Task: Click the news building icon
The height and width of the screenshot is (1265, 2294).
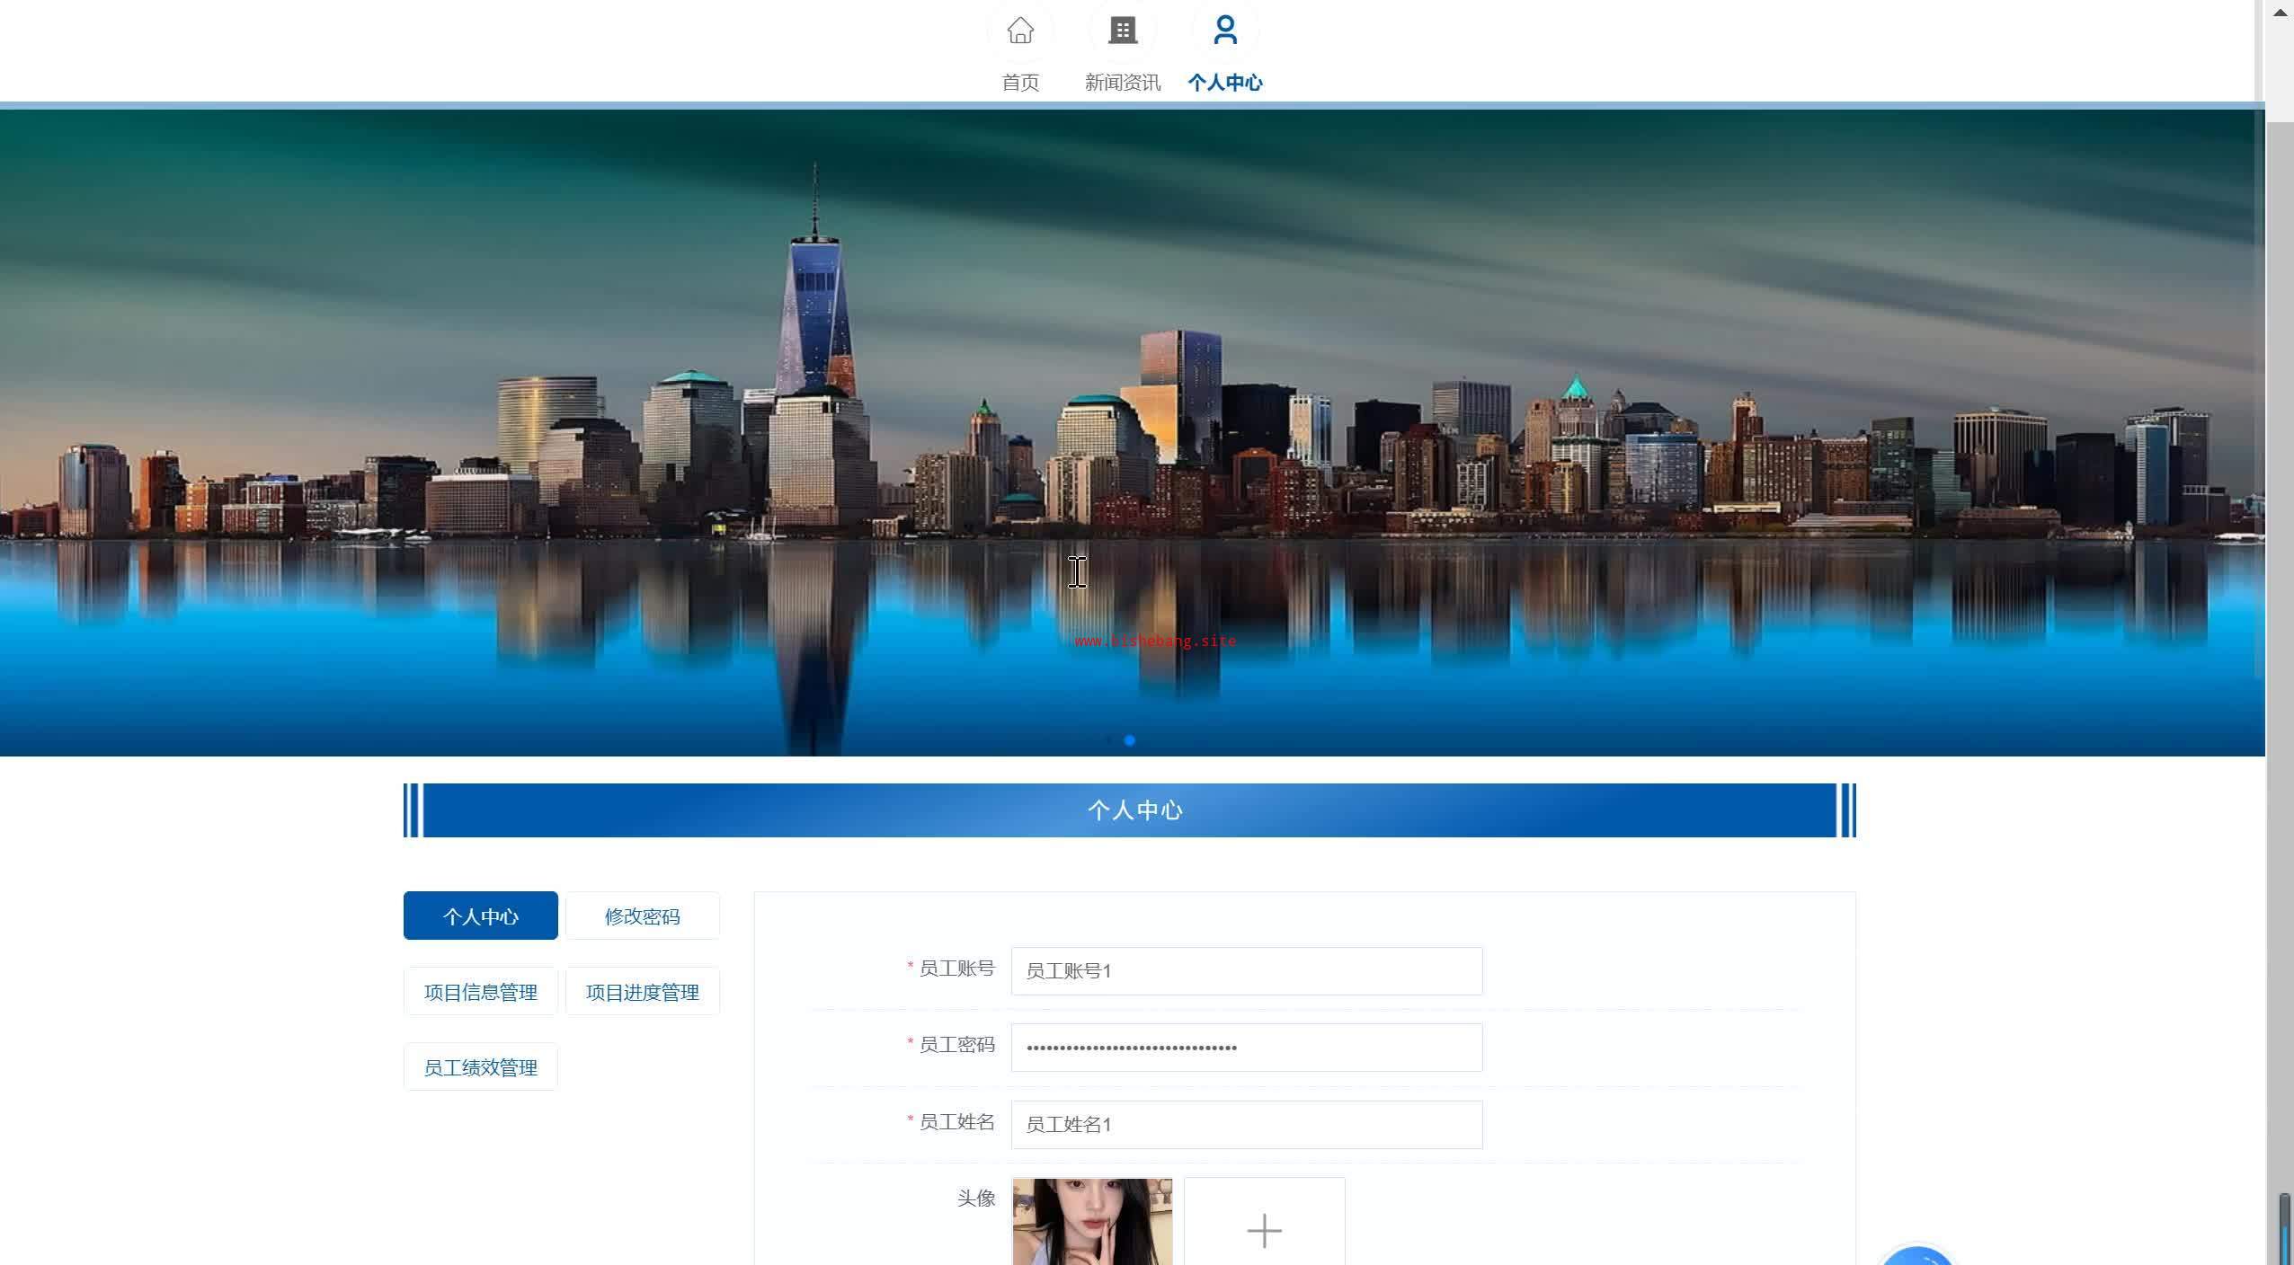Action: click(1122, 31)
